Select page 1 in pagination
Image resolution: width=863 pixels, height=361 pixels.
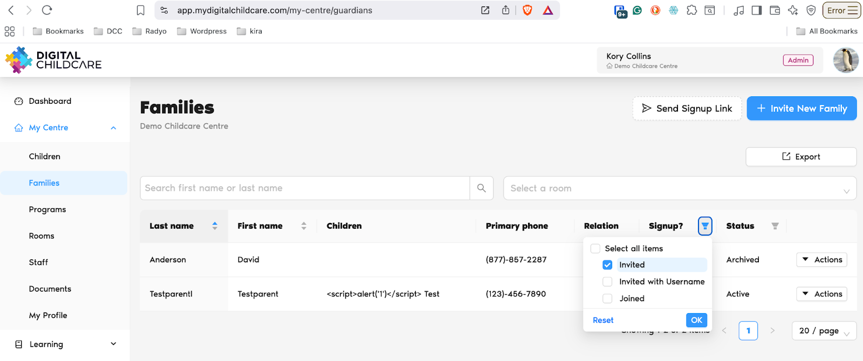coord(748,331)
